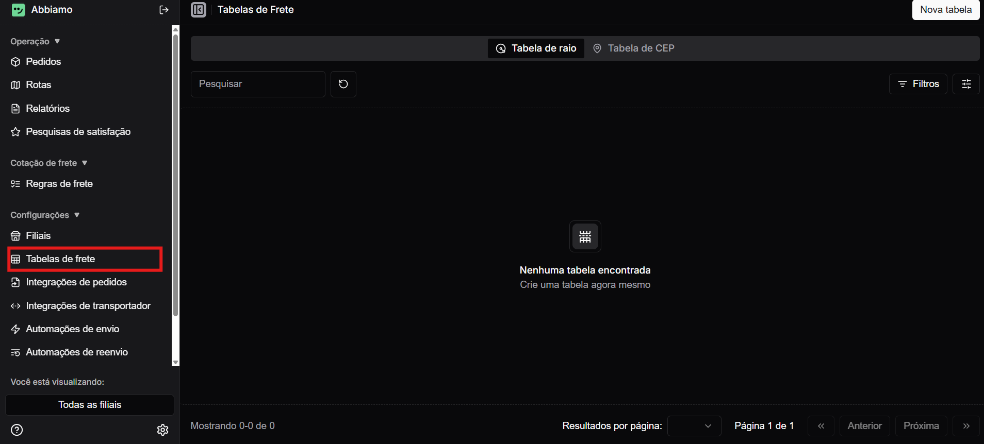The height and width of the screenshot is (444, 984).
Task: Open Integrações de transportador page
Action: 88,306
